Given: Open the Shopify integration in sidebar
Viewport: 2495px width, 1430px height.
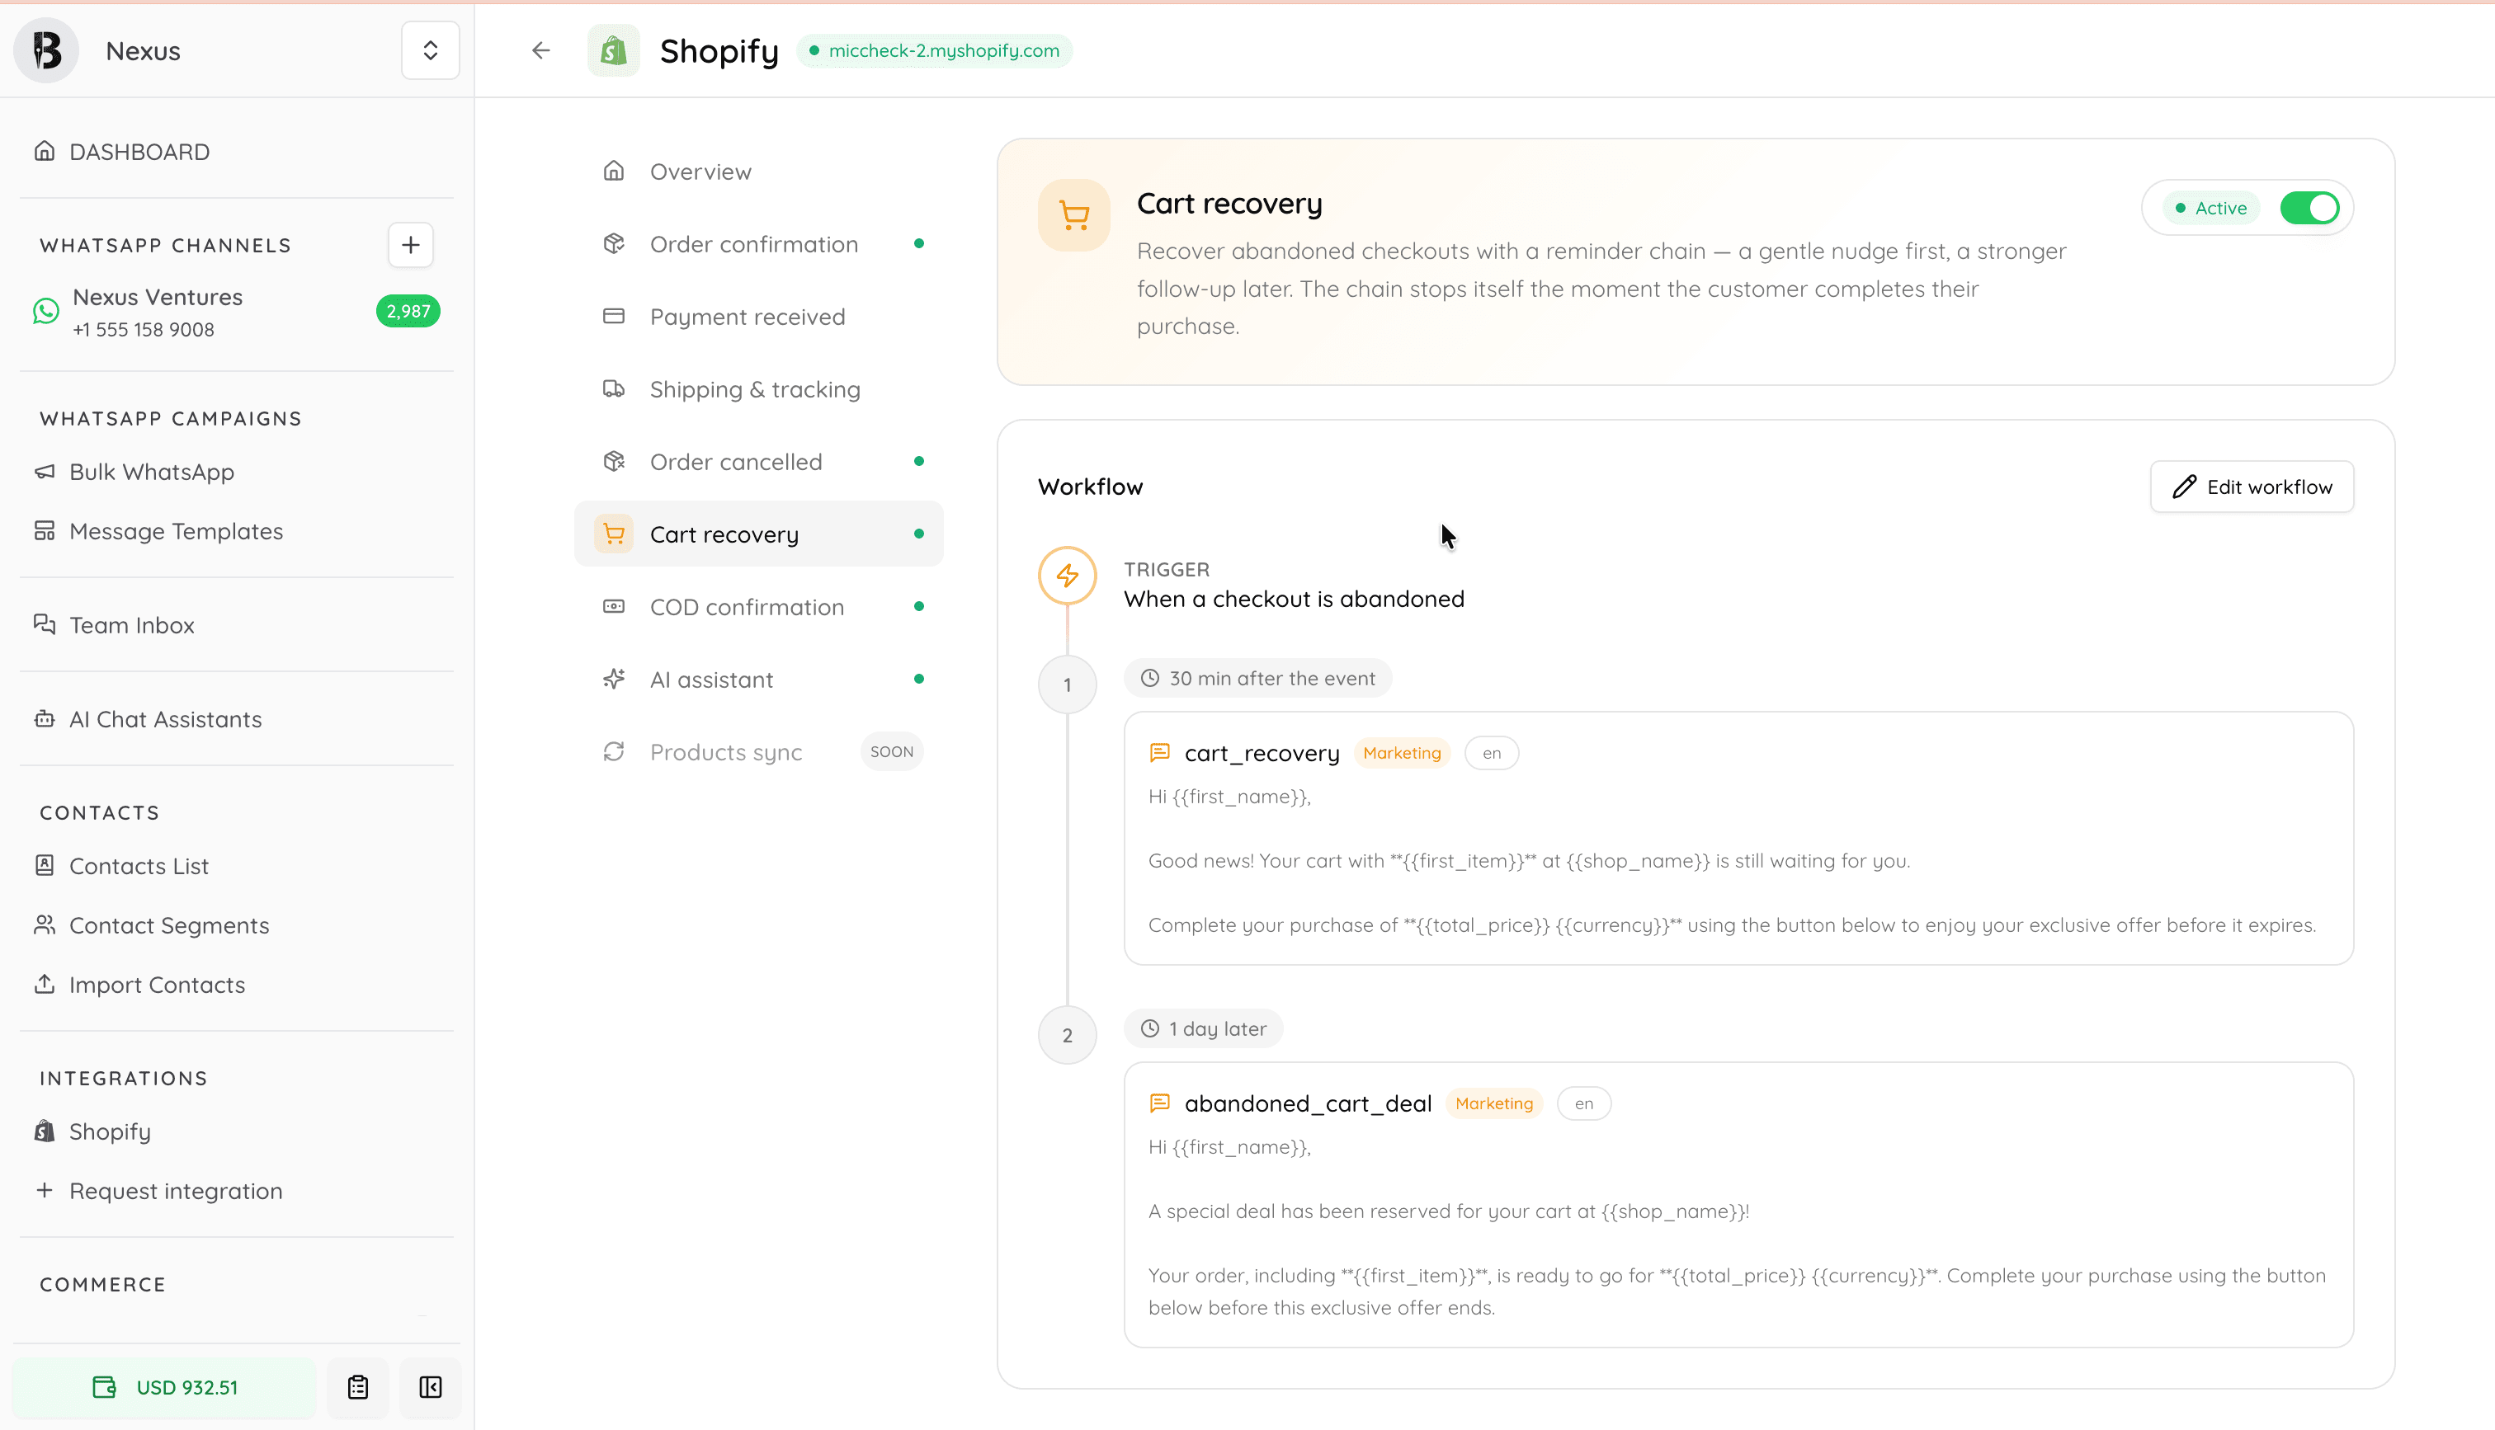Looking at the screenshot, I should pyautogui.click(x=110, y=1131).
